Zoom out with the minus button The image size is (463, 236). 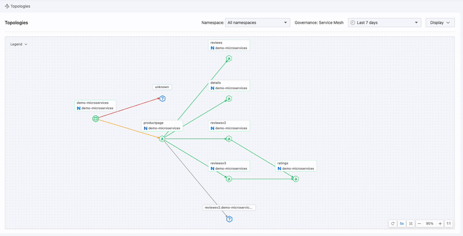[x=419, y=224]
